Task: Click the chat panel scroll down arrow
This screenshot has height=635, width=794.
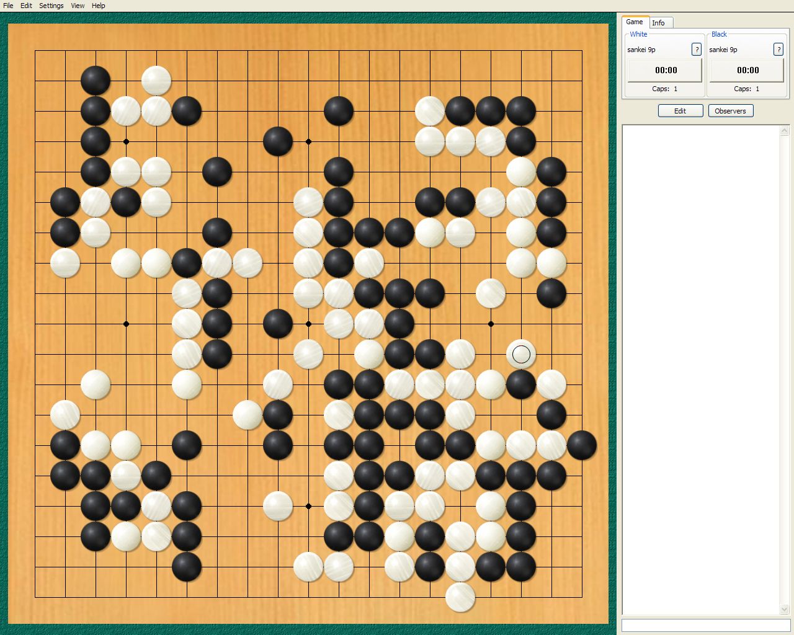Action: (x=785, y=609)
